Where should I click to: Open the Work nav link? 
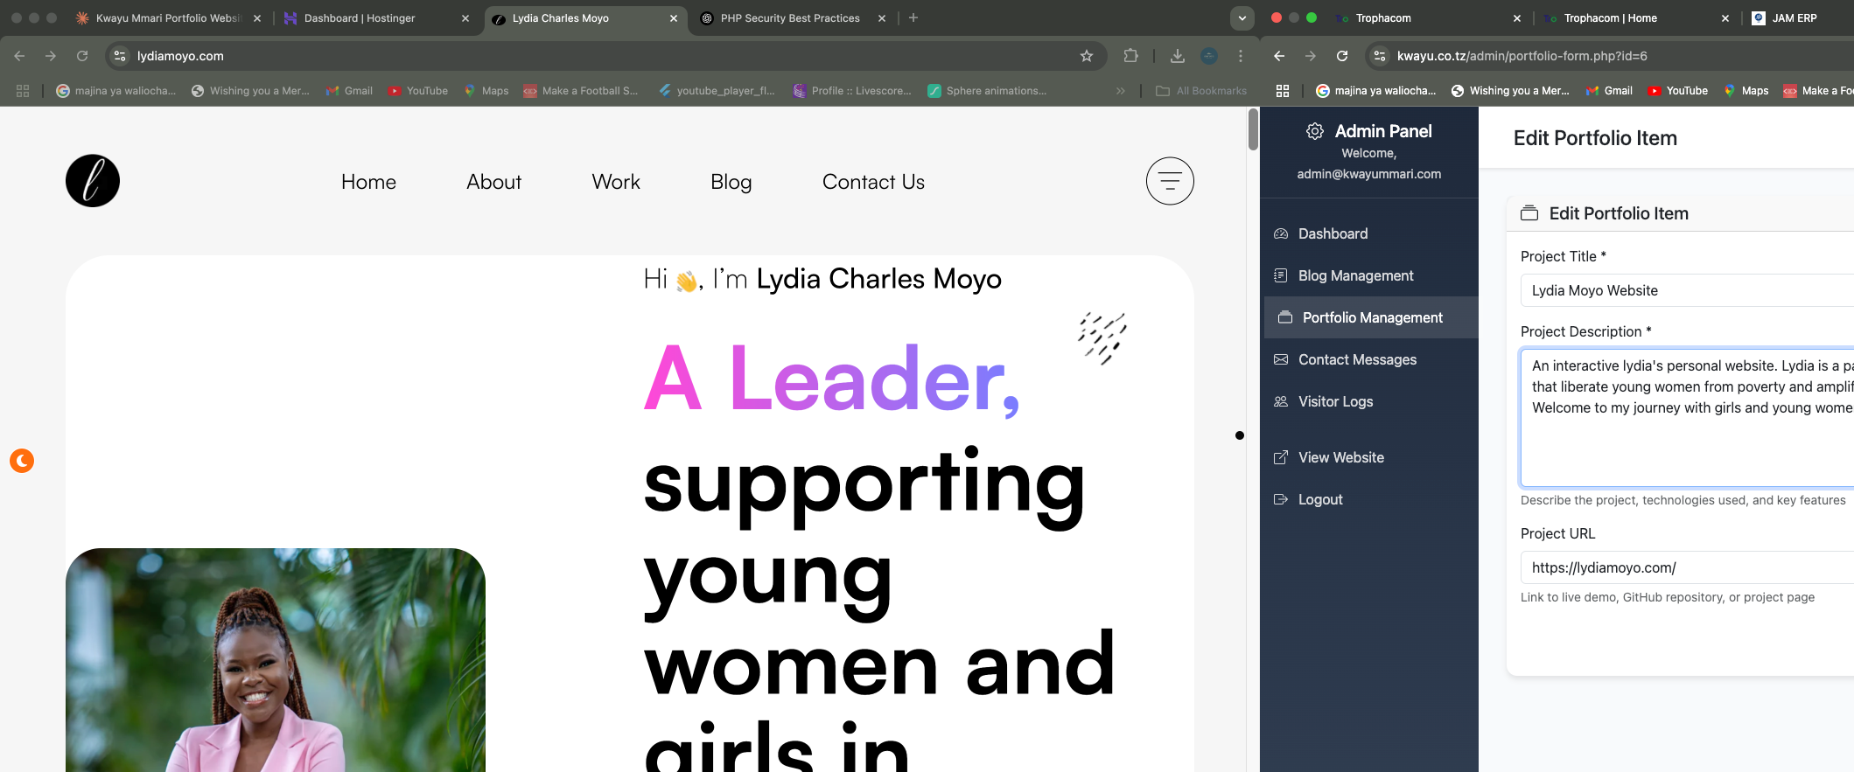tap(616, 182)
